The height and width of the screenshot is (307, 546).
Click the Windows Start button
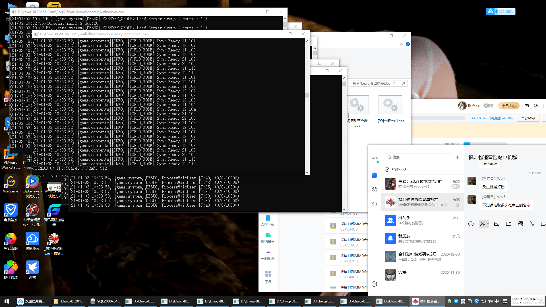tap(7, 301)
